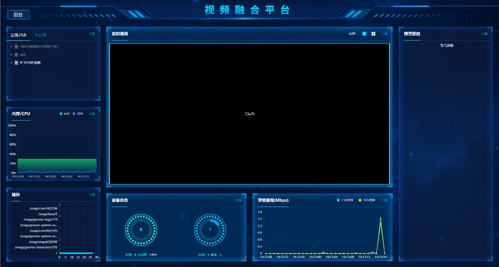Click the device icon beside 204
The image size is (499, 267).
[x=16, y=55]
